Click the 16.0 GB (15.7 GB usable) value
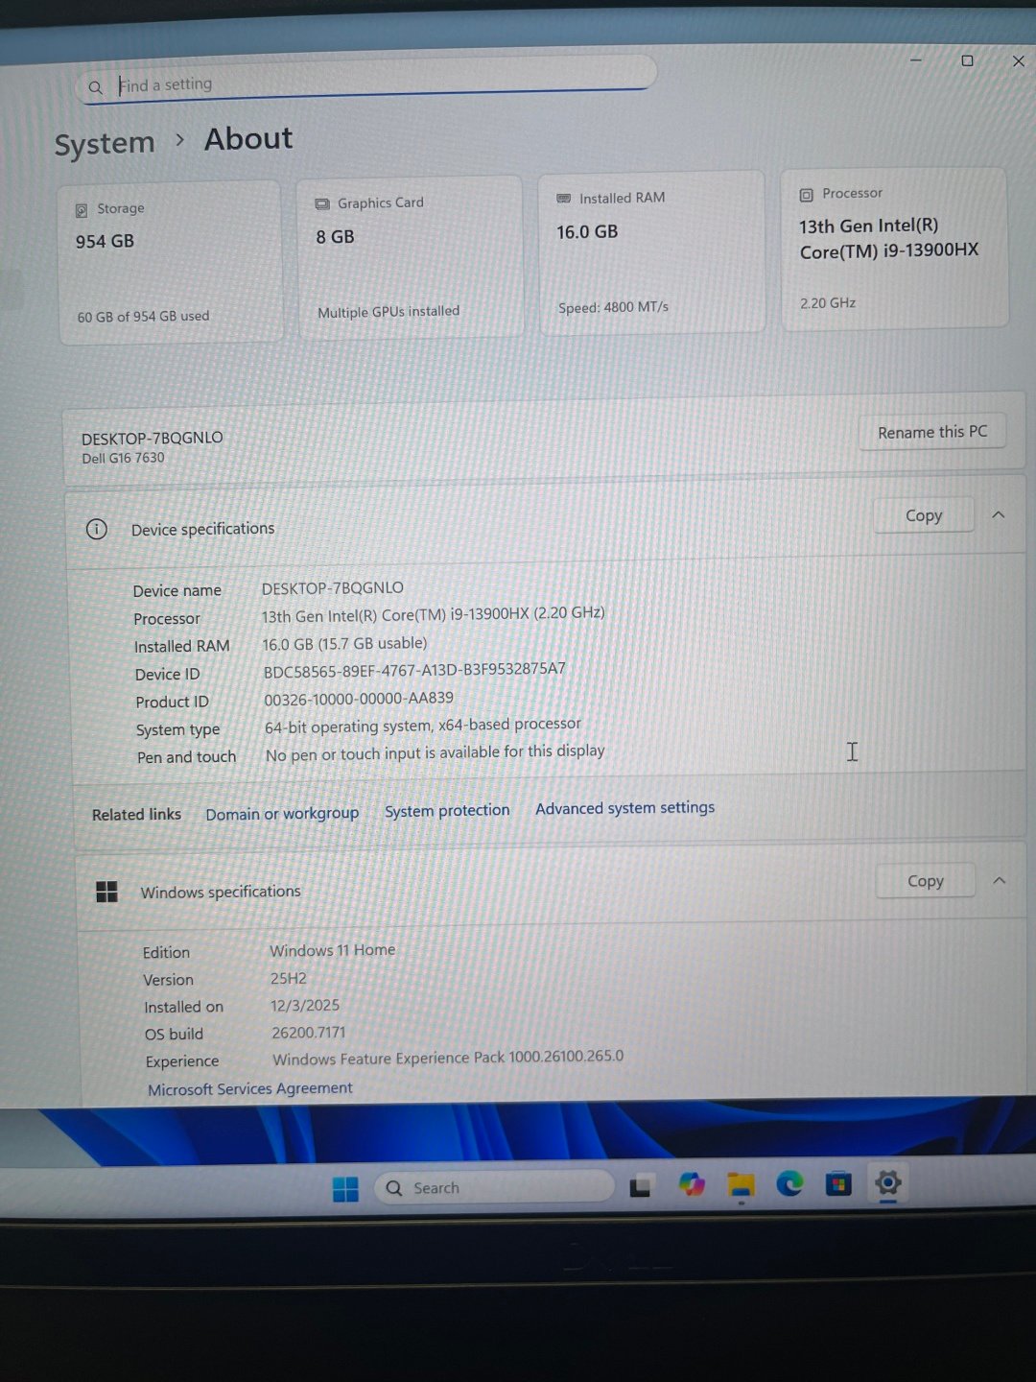Viewport: 1036px width, 1382px height. pyautogui.click(x=344, y=643)
